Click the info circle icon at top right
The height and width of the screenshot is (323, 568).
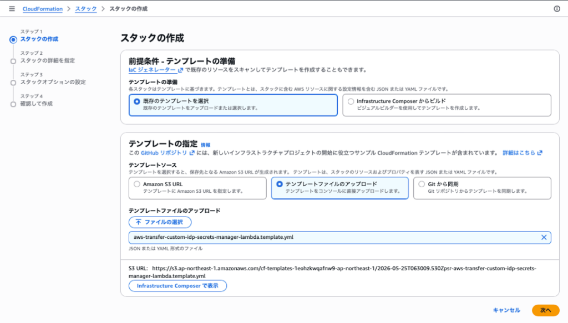coord(557,9)
